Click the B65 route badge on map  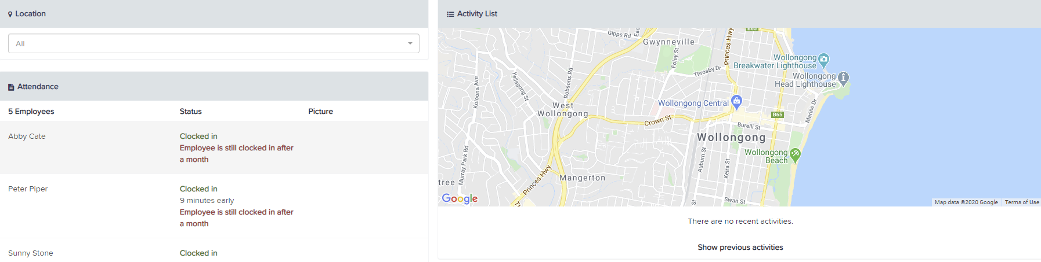(778, 115)
